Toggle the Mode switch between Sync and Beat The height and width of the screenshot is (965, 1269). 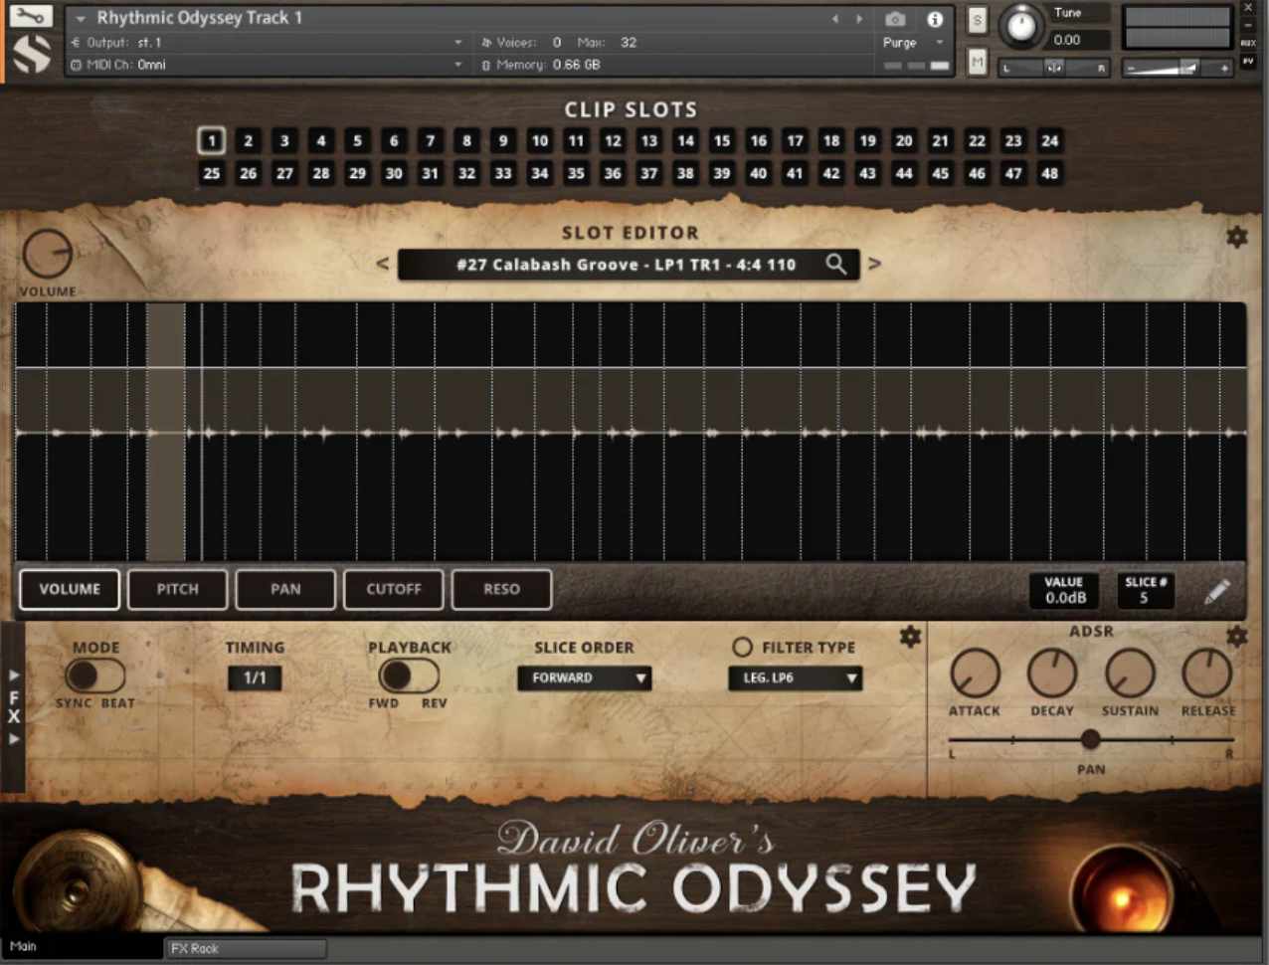[x=94, y=675]
